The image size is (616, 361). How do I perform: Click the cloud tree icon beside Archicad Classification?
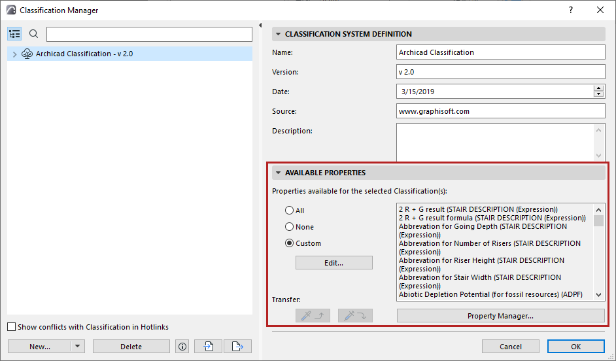[x=27, y=54]
